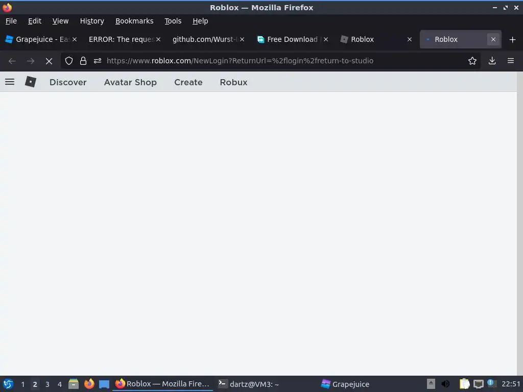The width and height of the screenshot is (523, 392).
Task: Open update notifier tray icon
Action: click(x=491, y=383)
